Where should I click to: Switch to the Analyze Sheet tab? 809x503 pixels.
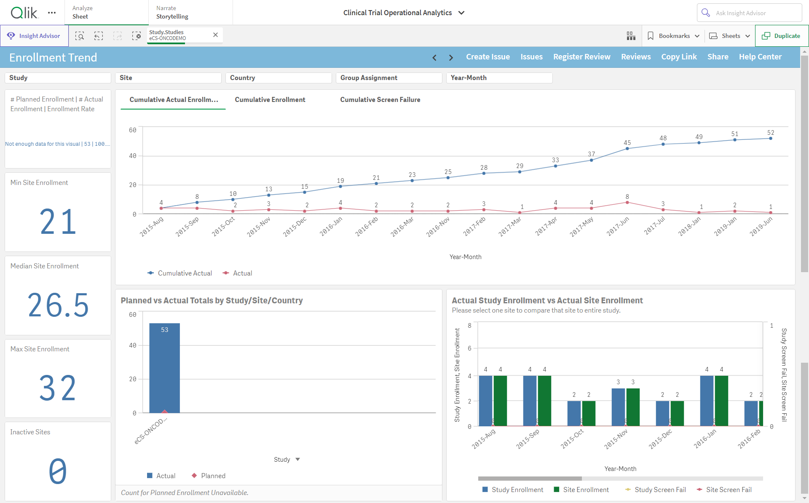coord(106,13)
